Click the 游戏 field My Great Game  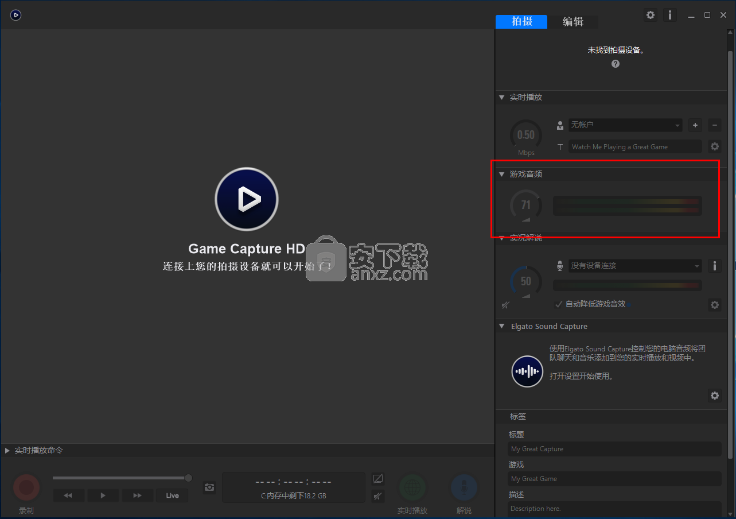pyautogui.click(x=614, y=479)
